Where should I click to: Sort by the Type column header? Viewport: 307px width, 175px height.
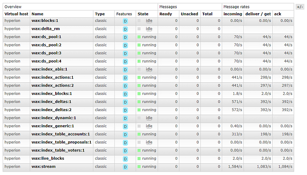100,14
